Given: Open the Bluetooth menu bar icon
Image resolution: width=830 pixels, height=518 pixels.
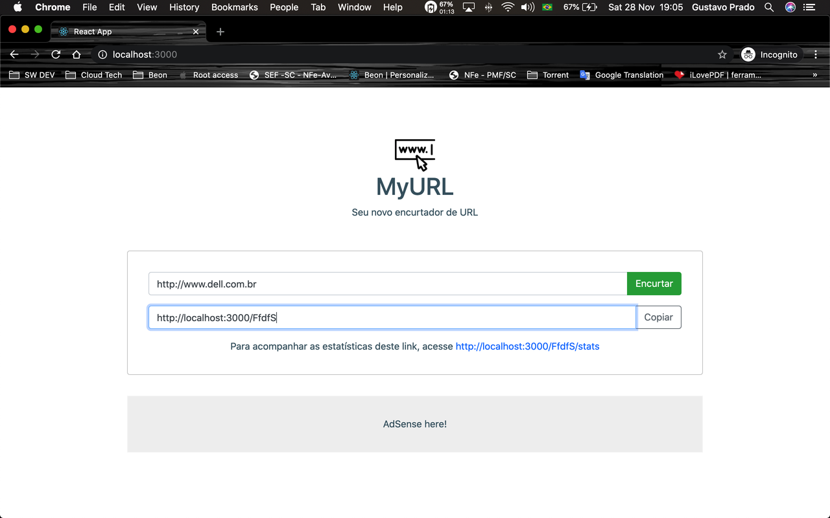Looking at the screenshot, I should [x=488, y=7].
